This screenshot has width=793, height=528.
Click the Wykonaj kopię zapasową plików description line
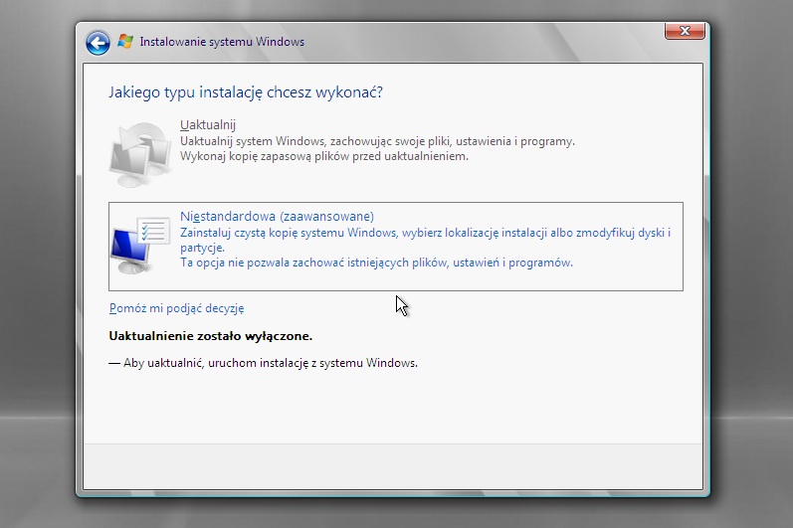click(324, 156)
